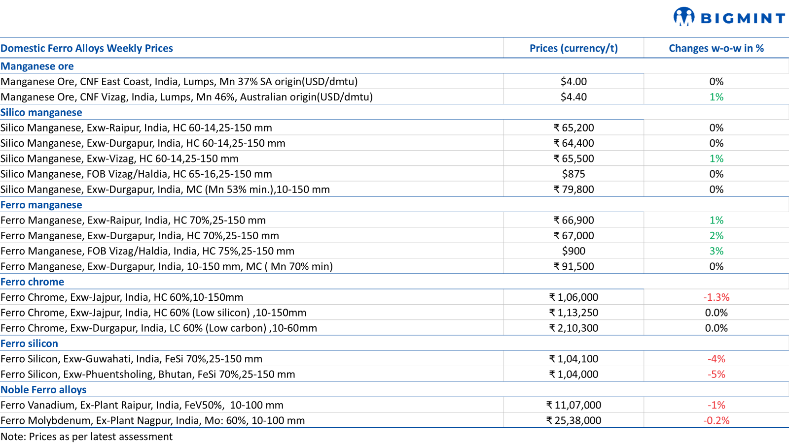The width and height of the screenshot is (789, 443).
Task: Click the Ferro silicon section heading
Action: point(30,344)
